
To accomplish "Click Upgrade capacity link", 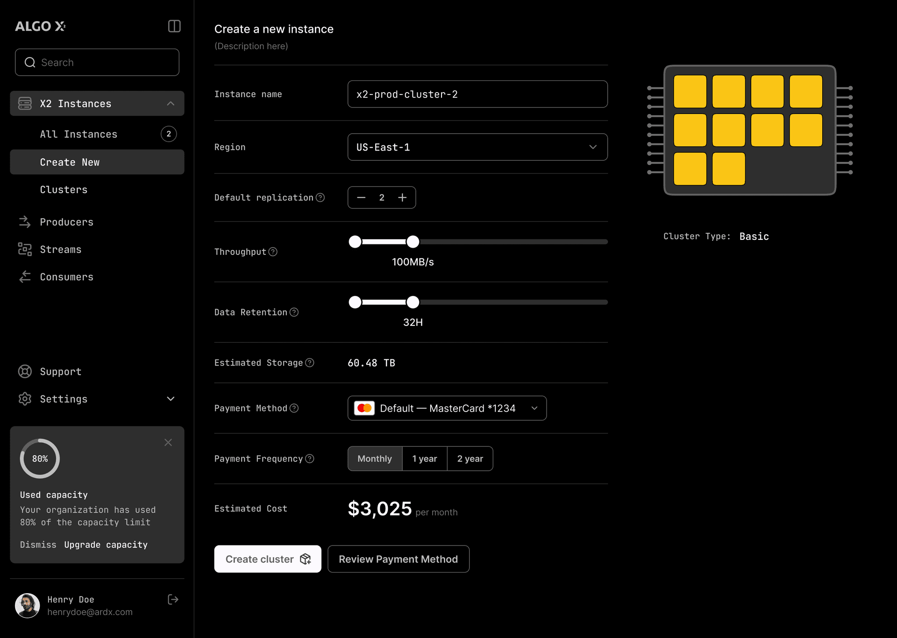I will (106, 545).
